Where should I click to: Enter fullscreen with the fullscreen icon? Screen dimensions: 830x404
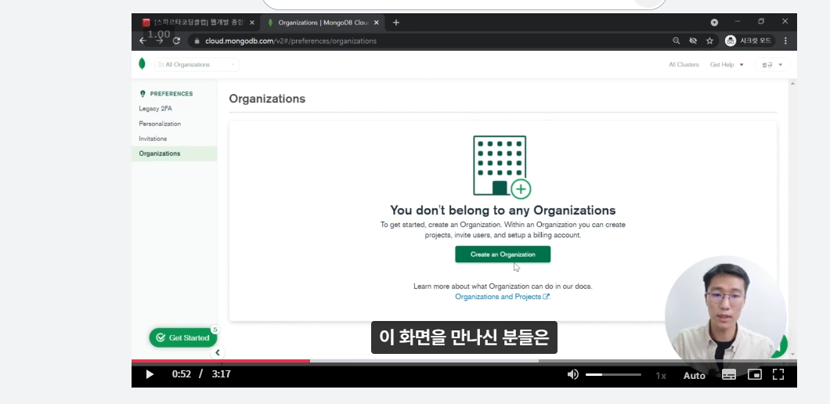point(778,374)
